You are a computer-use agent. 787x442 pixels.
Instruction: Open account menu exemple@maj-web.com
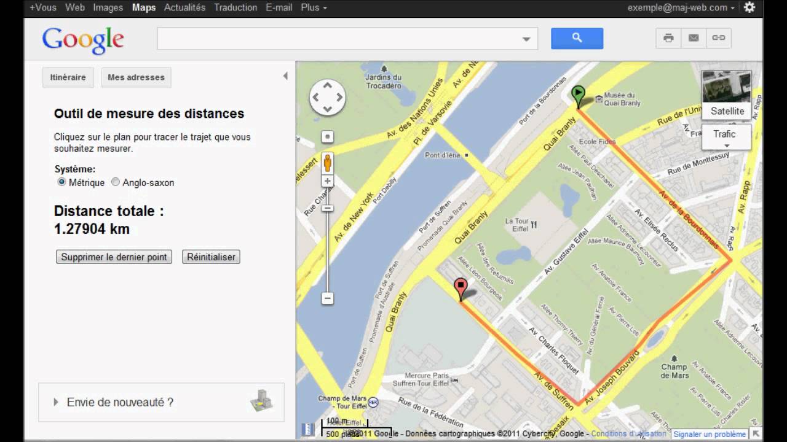[681, 7]
